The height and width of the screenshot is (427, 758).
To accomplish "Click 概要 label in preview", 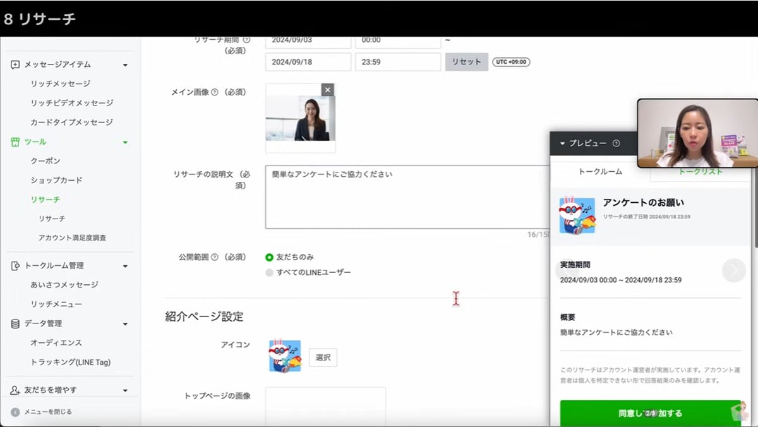I will (x=567, y=317).
